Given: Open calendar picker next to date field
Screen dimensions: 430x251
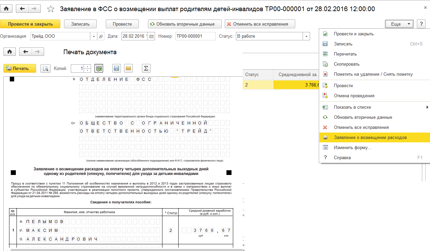Looking at the screenshot, I should pos(151,36).
